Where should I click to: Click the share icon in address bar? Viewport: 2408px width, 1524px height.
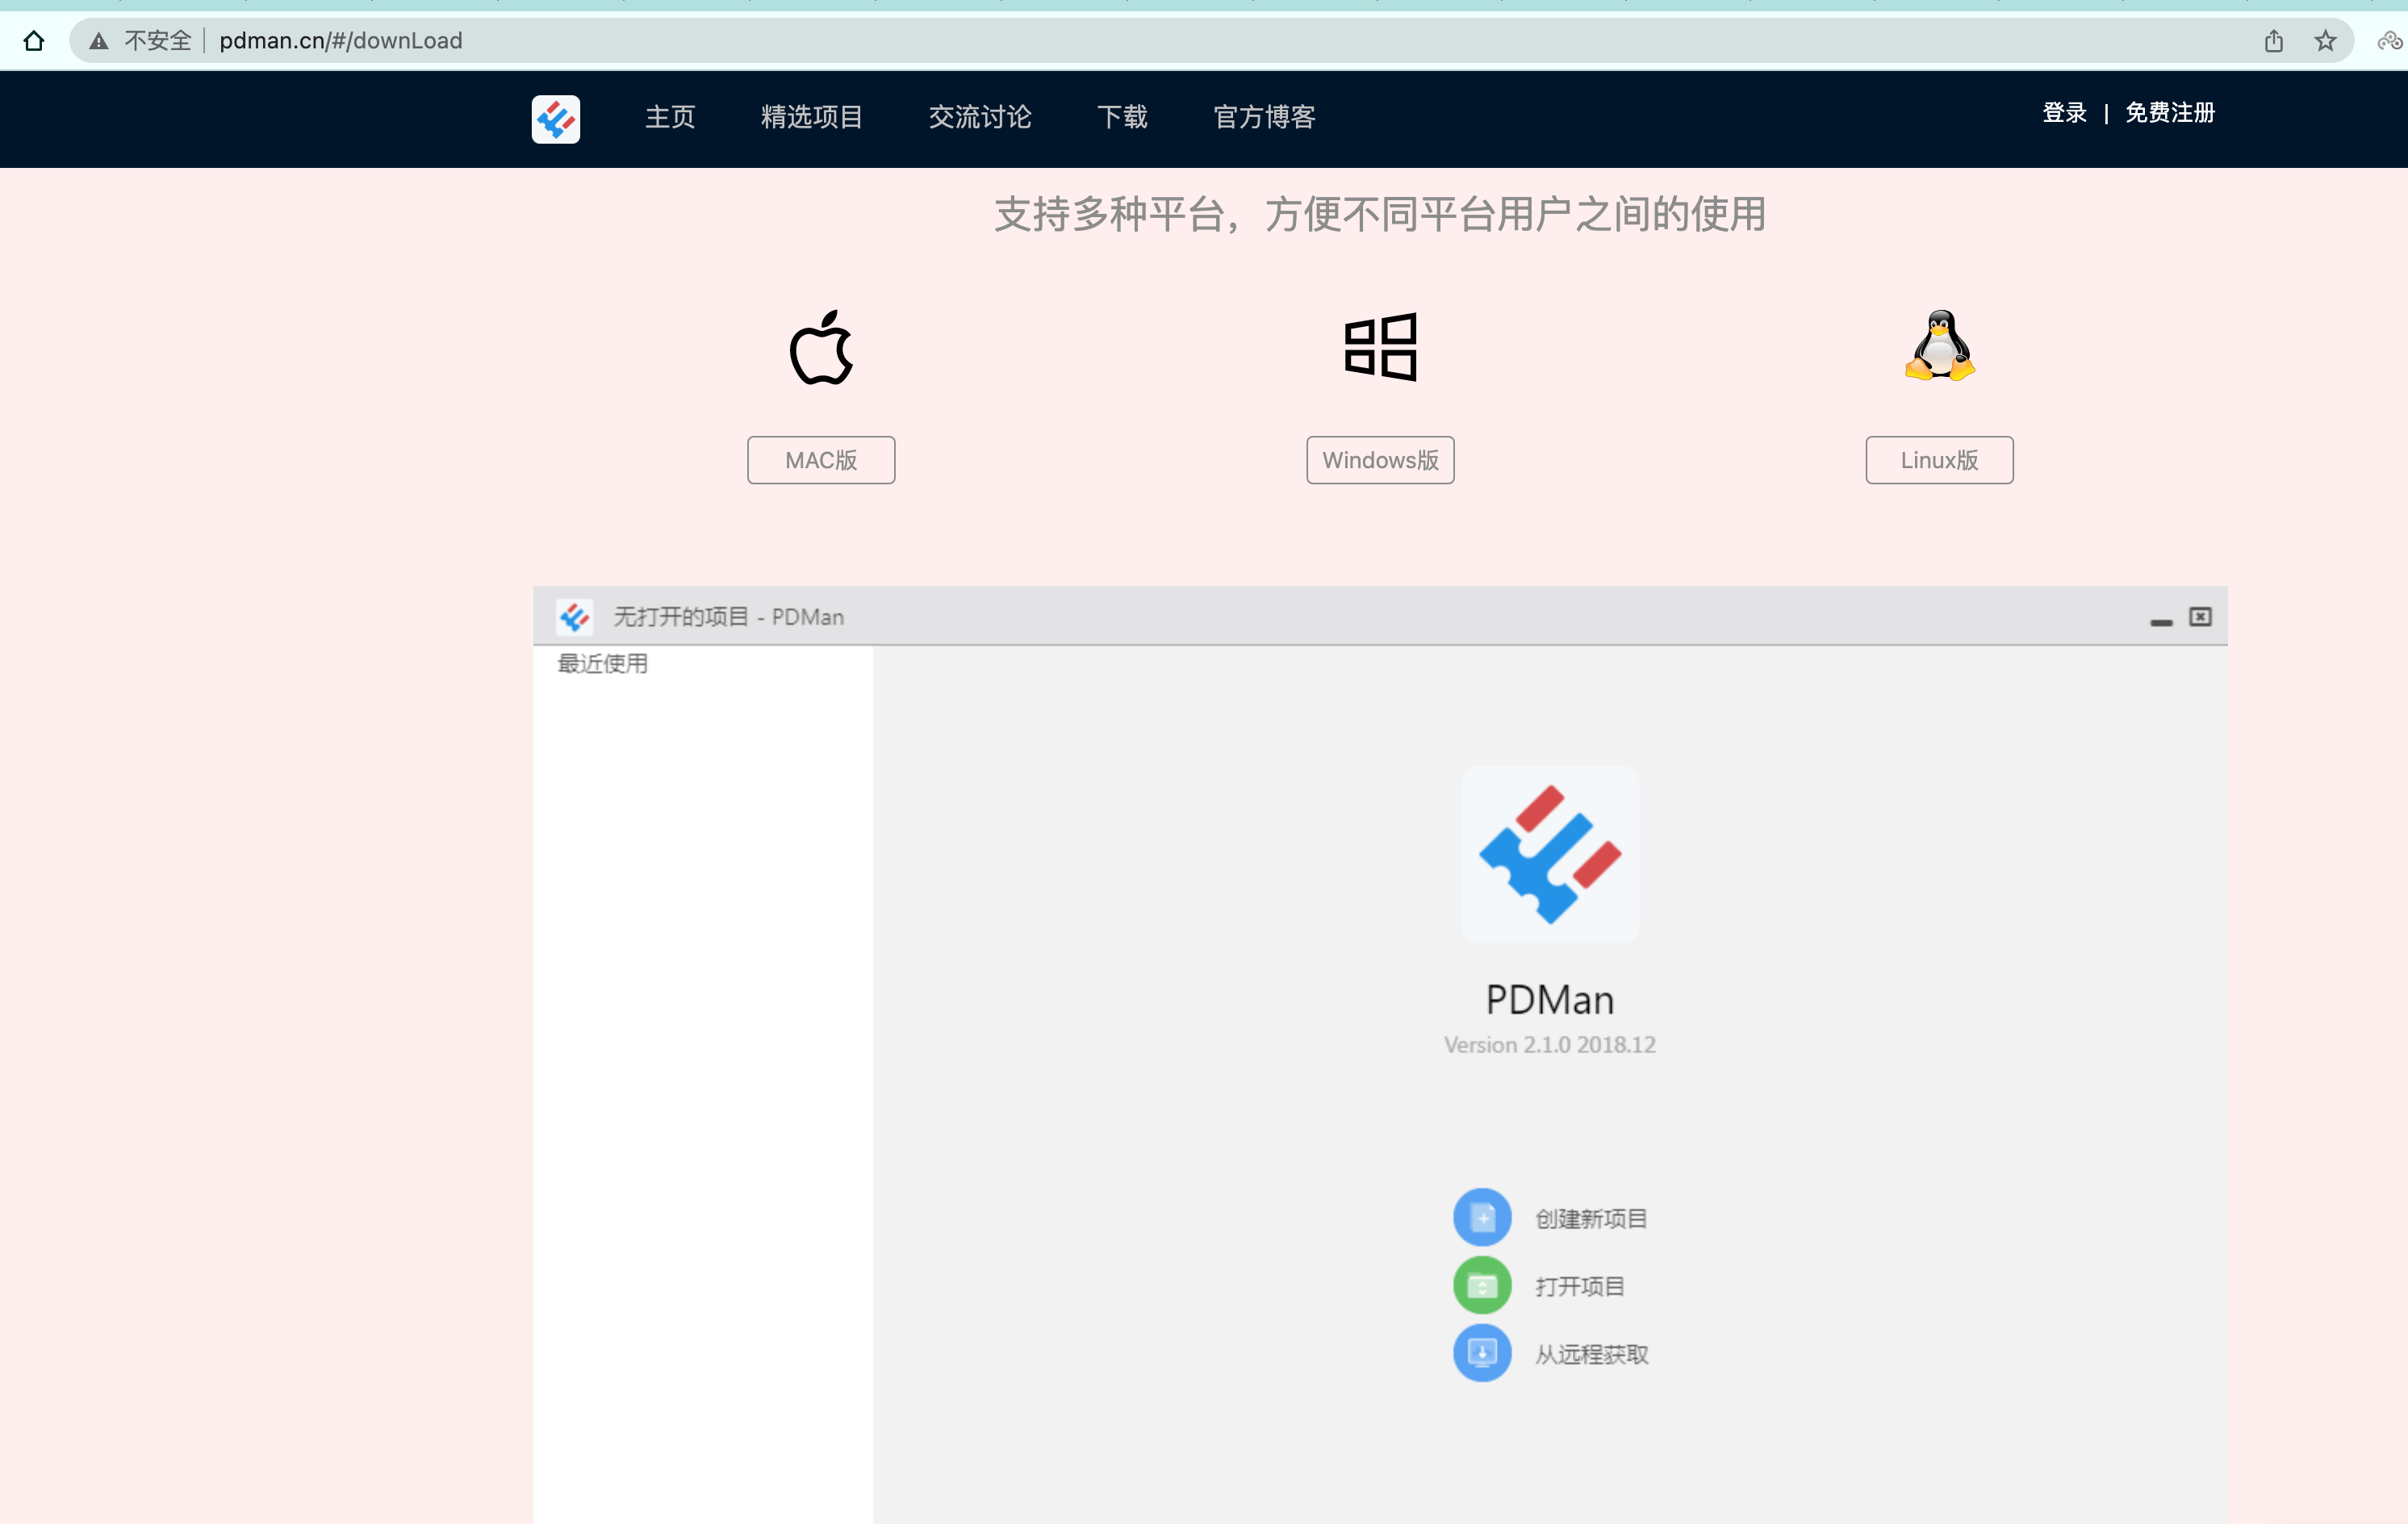tap(2274, 41)
